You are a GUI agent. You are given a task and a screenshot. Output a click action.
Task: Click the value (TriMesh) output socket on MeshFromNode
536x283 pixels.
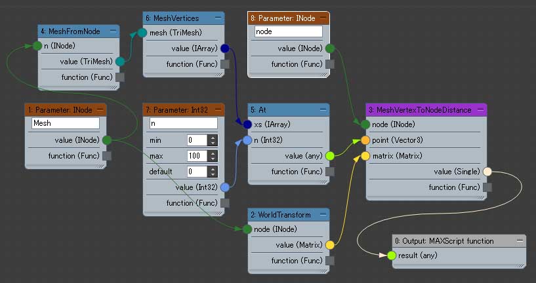(x=120, y=62)
